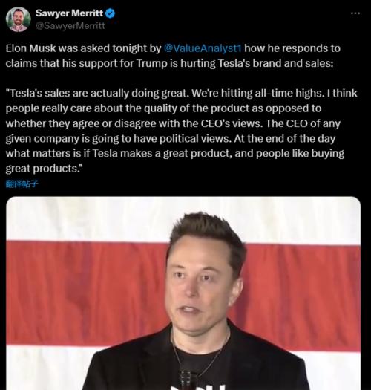Screen dimensions: 371x390
Task: Play the embedded video of the speaker
Action: coord(183,293)
